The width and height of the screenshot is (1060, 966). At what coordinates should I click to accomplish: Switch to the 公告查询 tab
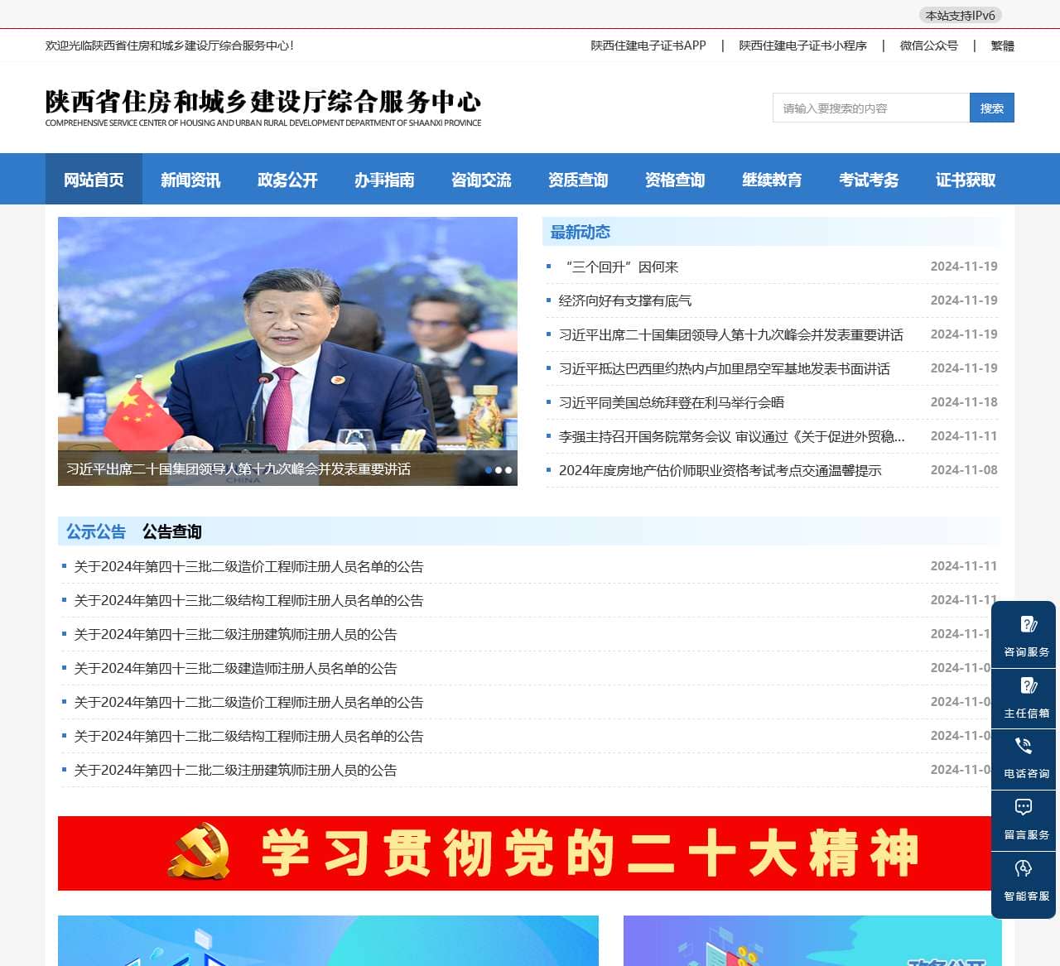[x=172, y=531]
